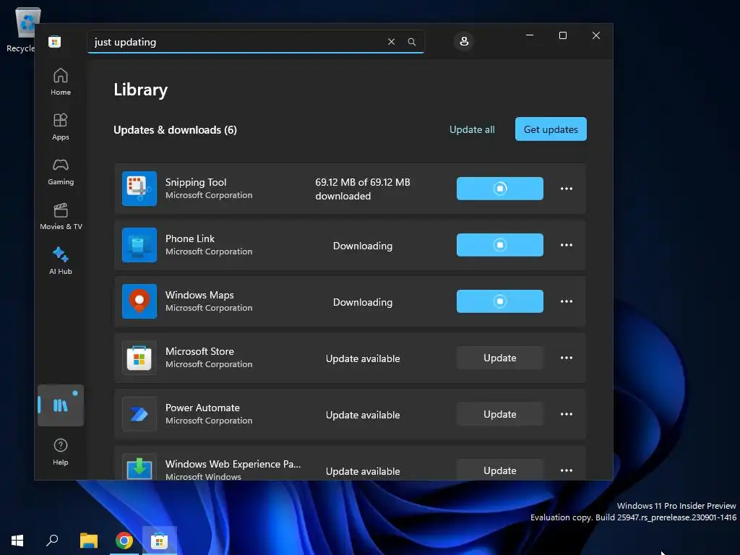Click the Windows Maps name text
This screenshot has width=740, height=555.
[x=199, y=295]
